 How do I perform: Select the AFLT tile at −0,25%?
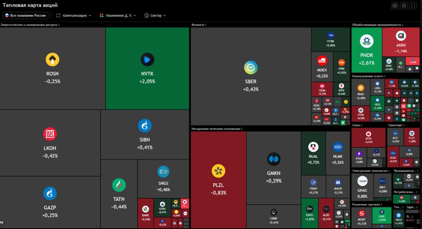click(395, 136)
